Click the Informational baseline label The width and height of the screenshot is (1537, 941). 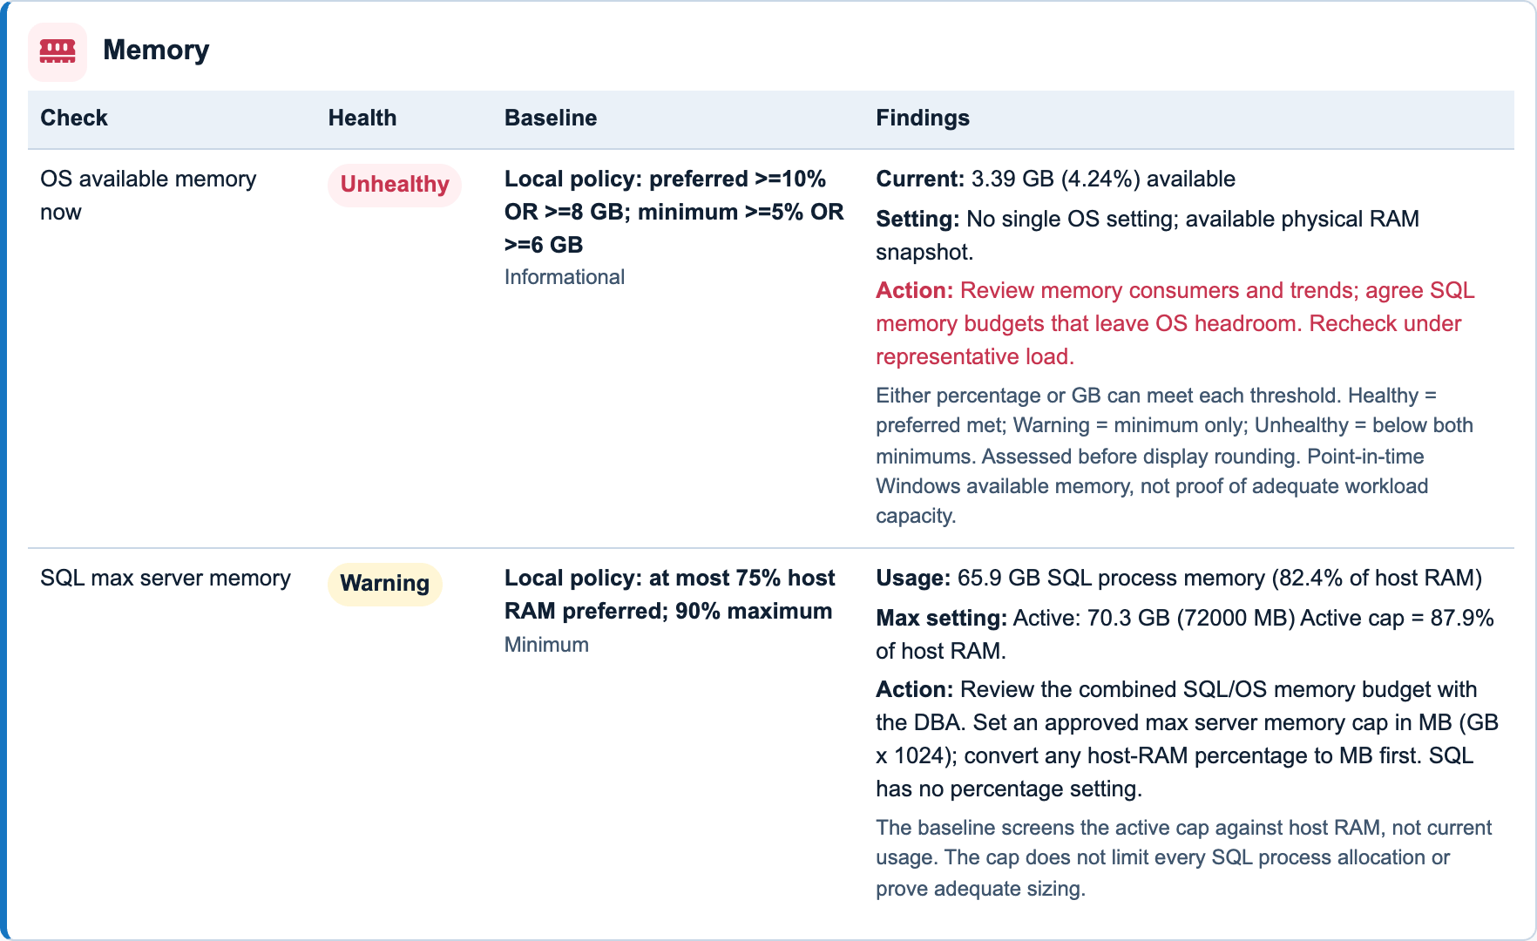(565, 277)
